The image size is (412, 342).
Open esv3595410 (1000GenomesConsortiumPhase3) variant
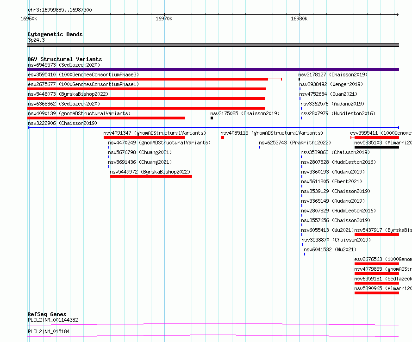83,75
